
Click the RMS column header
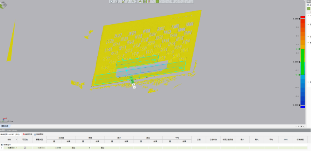pyautogui.click(x=286, y=139)
